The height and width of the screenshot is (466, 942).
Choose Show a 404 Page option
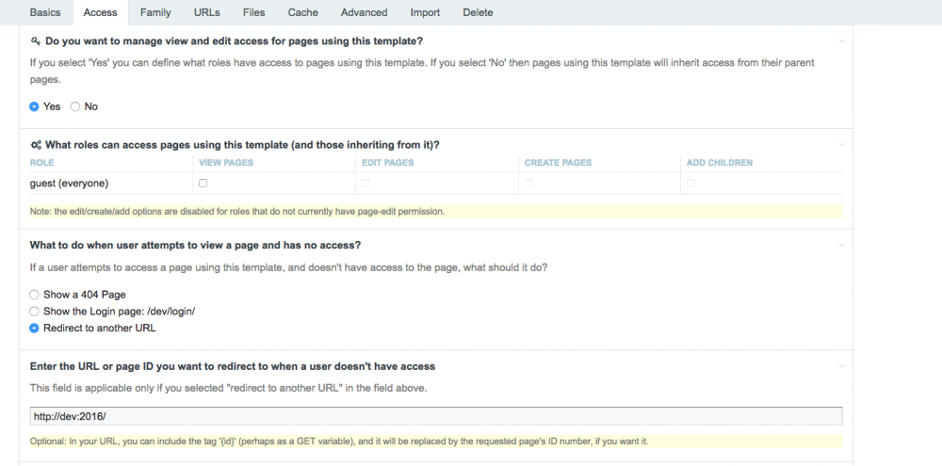click(35, 295)
